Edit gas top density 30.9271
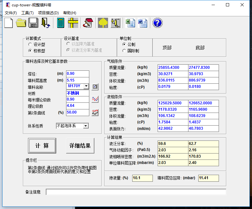This screenshot has height=209, width=252. point(173,74)
